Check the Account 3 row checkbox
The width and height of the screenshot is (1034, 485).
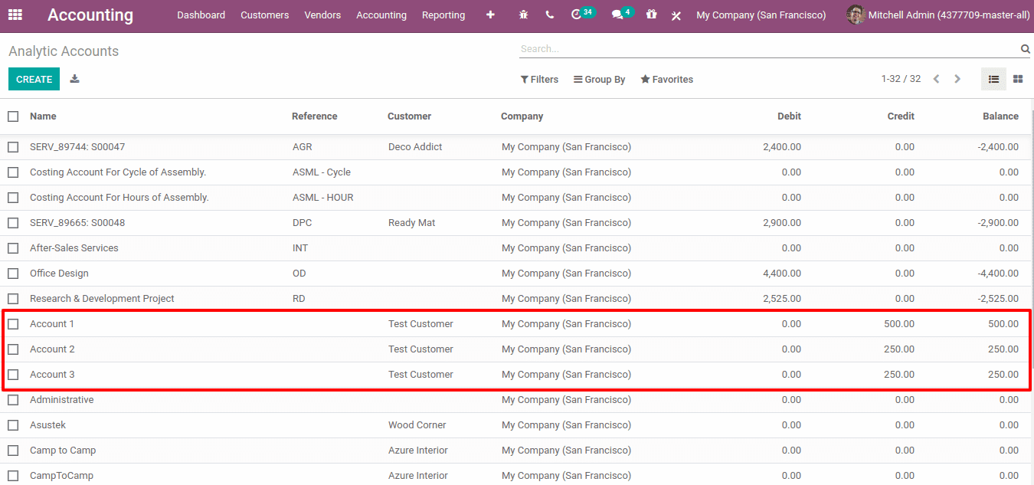(x=13, y=375)
